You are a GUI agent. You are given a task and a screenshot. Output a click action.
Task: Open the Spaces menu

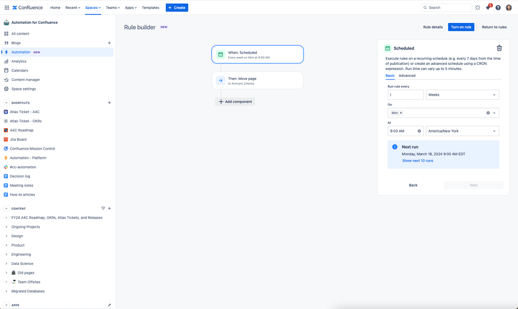click(x=93, y=8)
